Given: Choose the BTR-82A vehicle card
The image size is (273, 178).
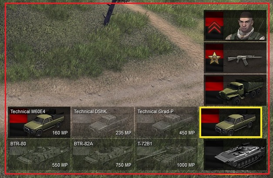Looking at the screenshot, I should [103, 154].
